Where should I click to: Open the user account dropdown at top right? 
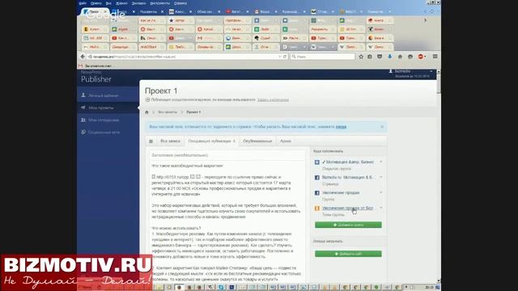[431, 71]
